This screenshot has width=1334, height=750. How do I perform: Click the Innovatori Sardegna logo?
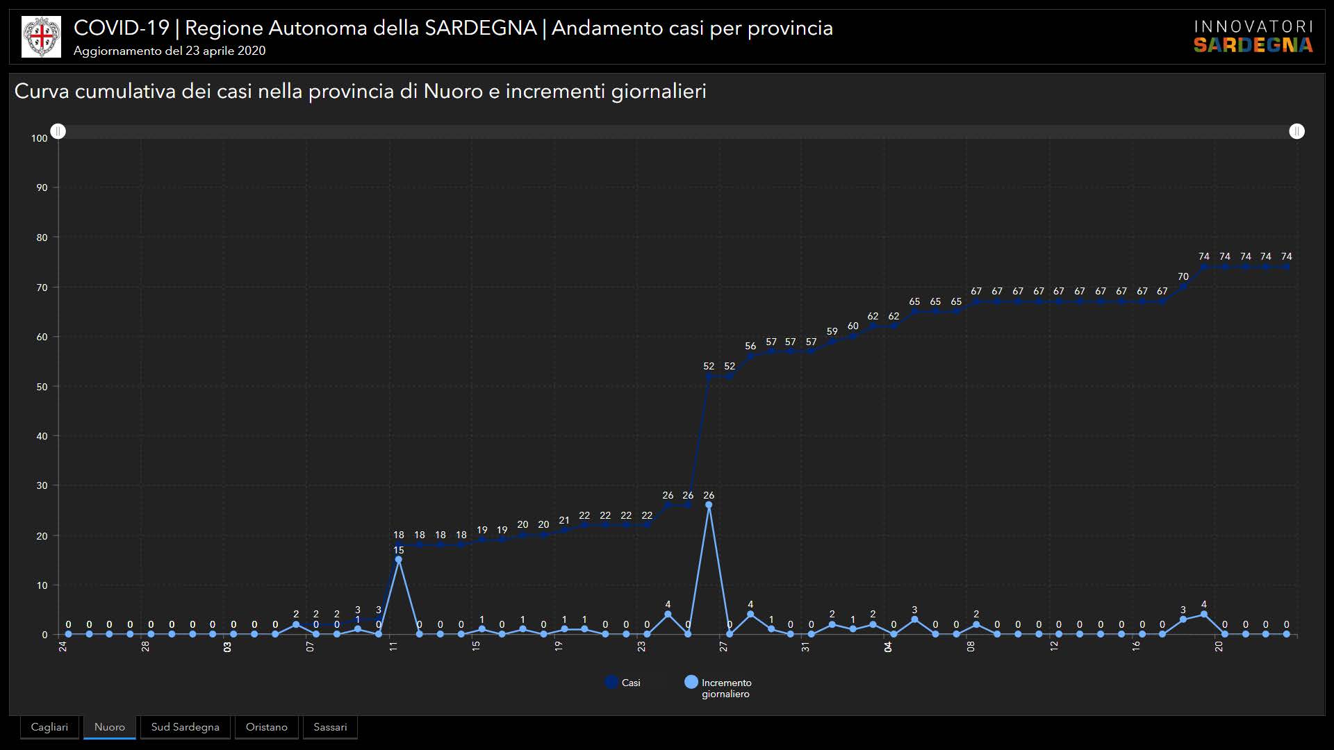pos(1253,37)
